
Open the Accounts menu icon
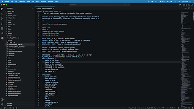pos(2,100)
